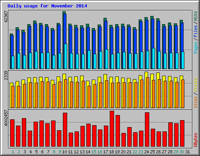This screenshot has height=156, width=200.
Task: Select day label 9 on the axis
Action: [x=60, y=152]
